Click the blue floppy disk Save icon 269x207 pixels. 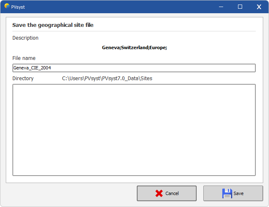(x=227, y=193)
